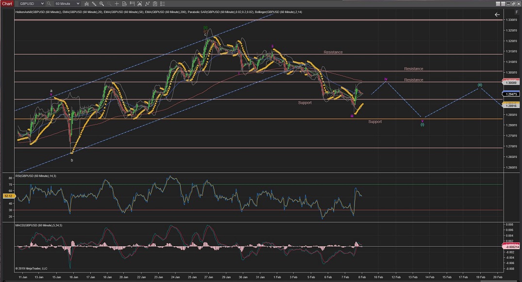Click the wave 'b' label at the January low
522x282 pixels.
click(x=71, y=160)
